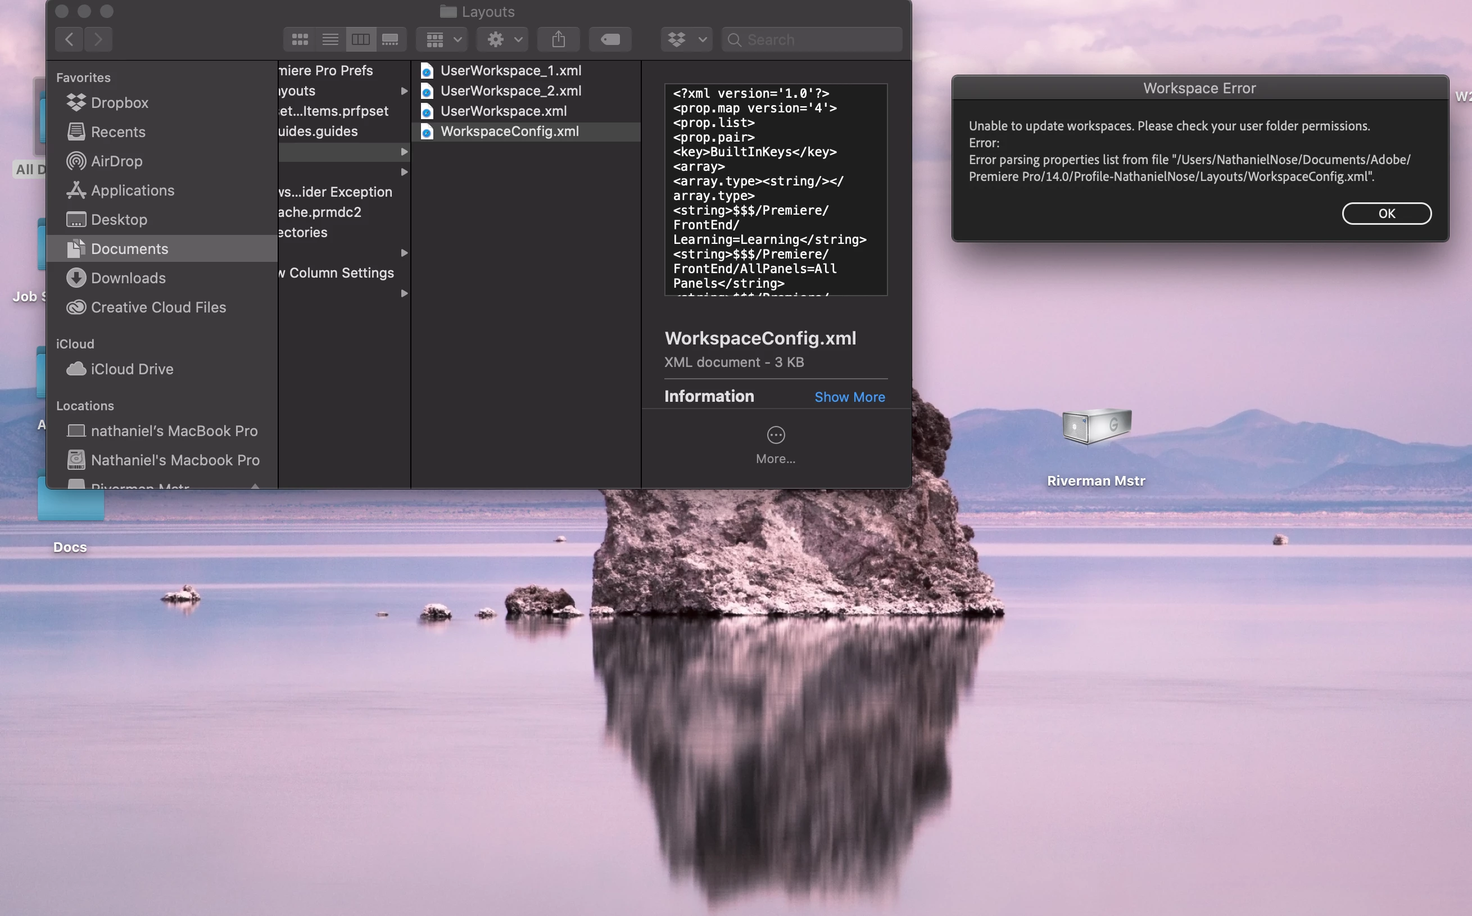1472x916 pixels.
Task: Switch Finder to list view
Action: (x=330, y=40)
